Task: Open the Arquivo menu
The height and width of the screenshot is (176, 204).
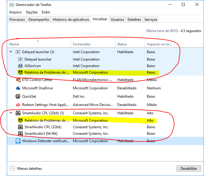Action: point(15,12)
